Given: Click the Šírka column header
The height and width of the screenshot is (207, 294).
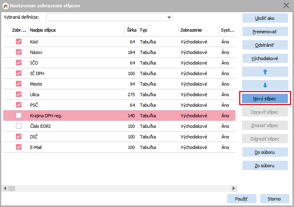Looking at the screenshot, I should pyautogui.click(x=131, y=30).
